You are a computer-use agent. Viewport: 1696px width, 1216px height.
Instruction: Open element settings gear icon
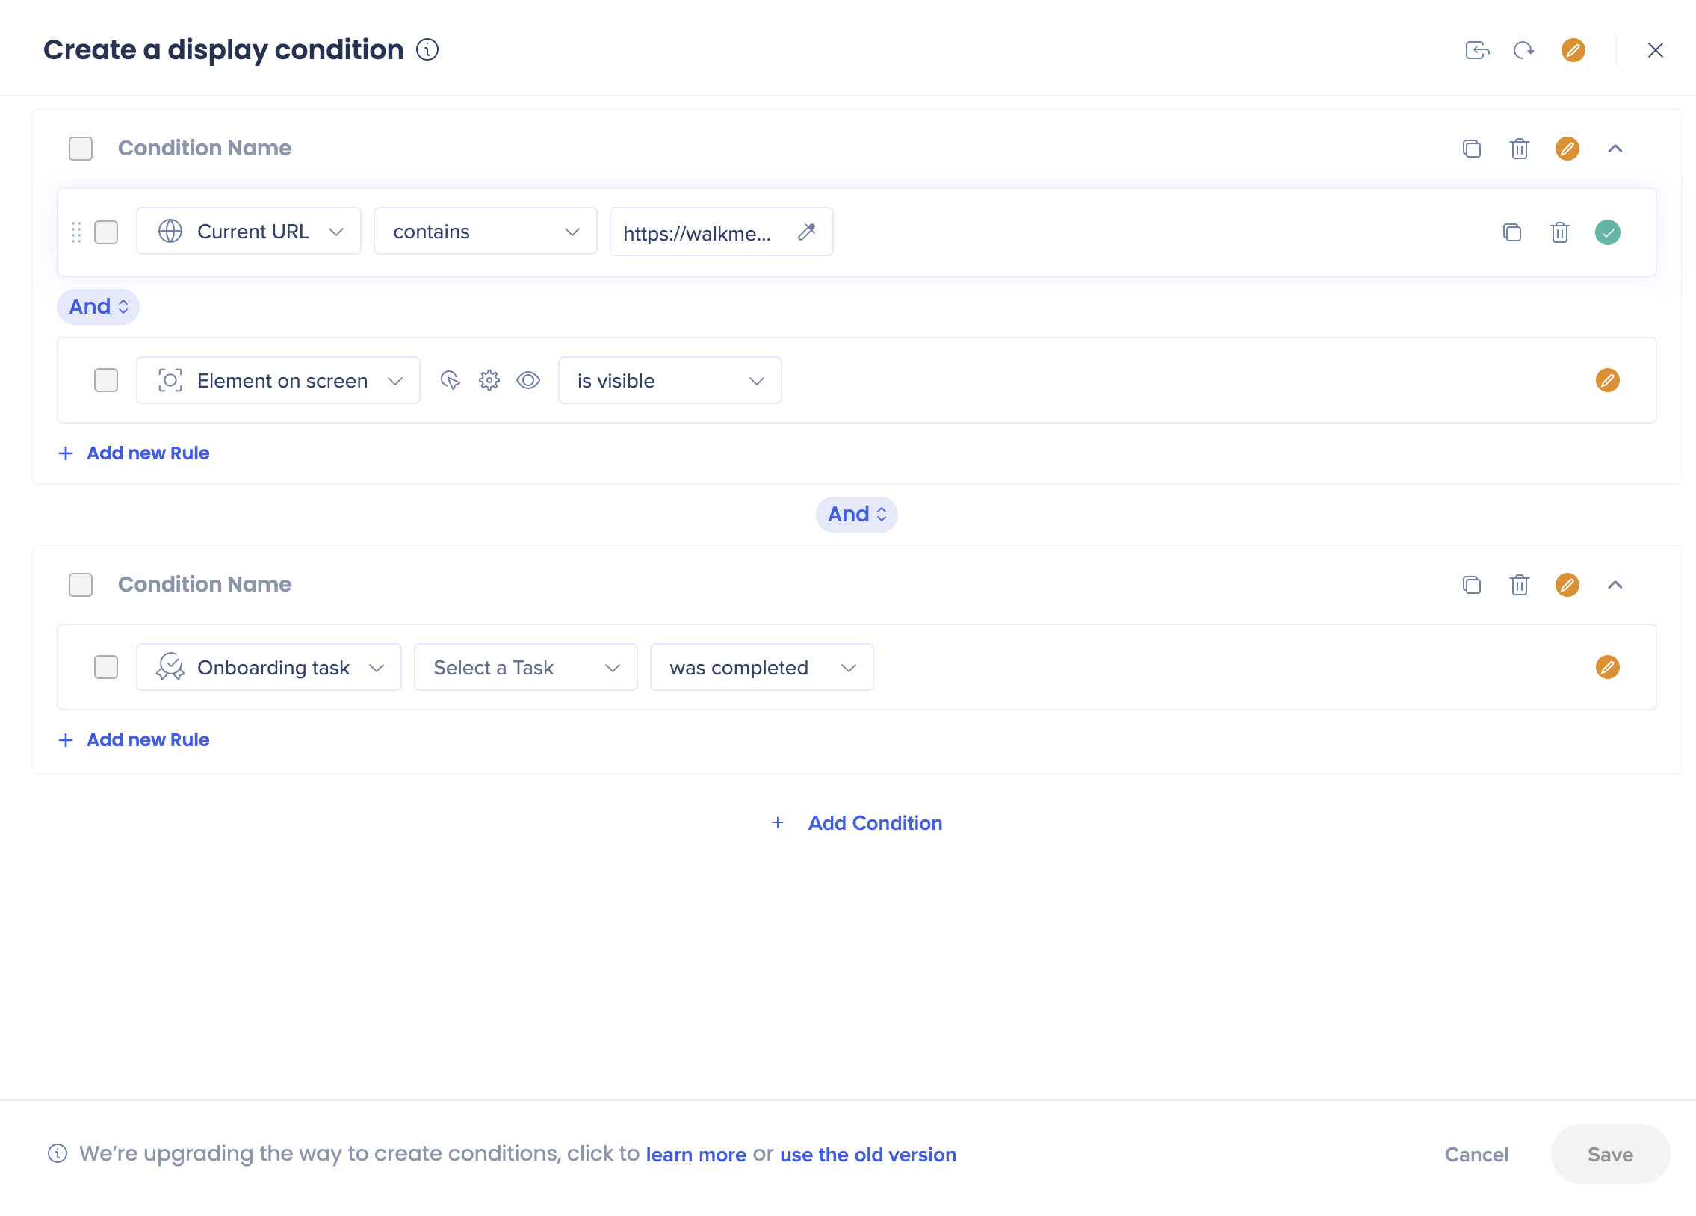pos(489,381)
